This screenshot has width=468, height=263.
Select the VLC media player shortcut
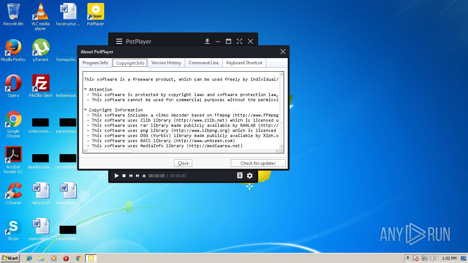[40, 16]
